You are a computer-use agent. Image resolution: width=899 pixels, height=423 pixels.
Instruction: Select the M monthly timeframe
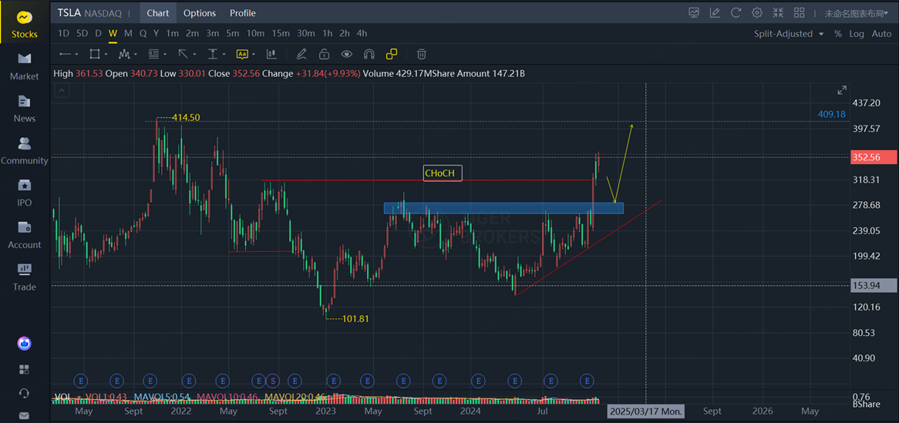point(128,33)
